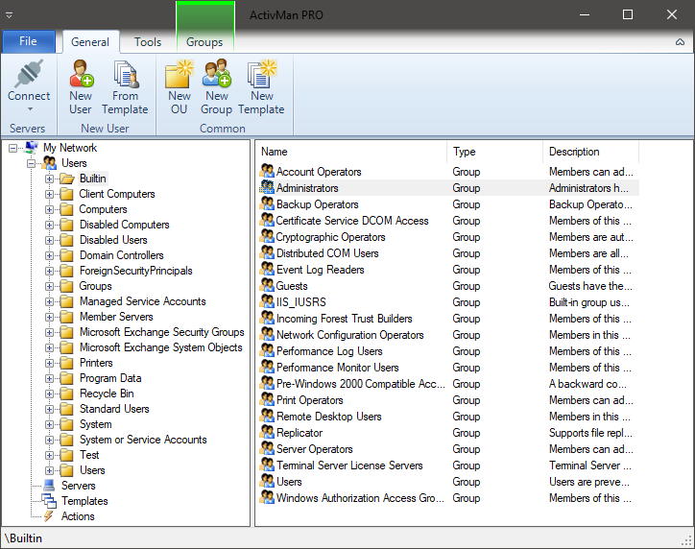Screen dimensions: 695x549
Task: Click the \Builtin path in status bar
Action: [23, 538]
